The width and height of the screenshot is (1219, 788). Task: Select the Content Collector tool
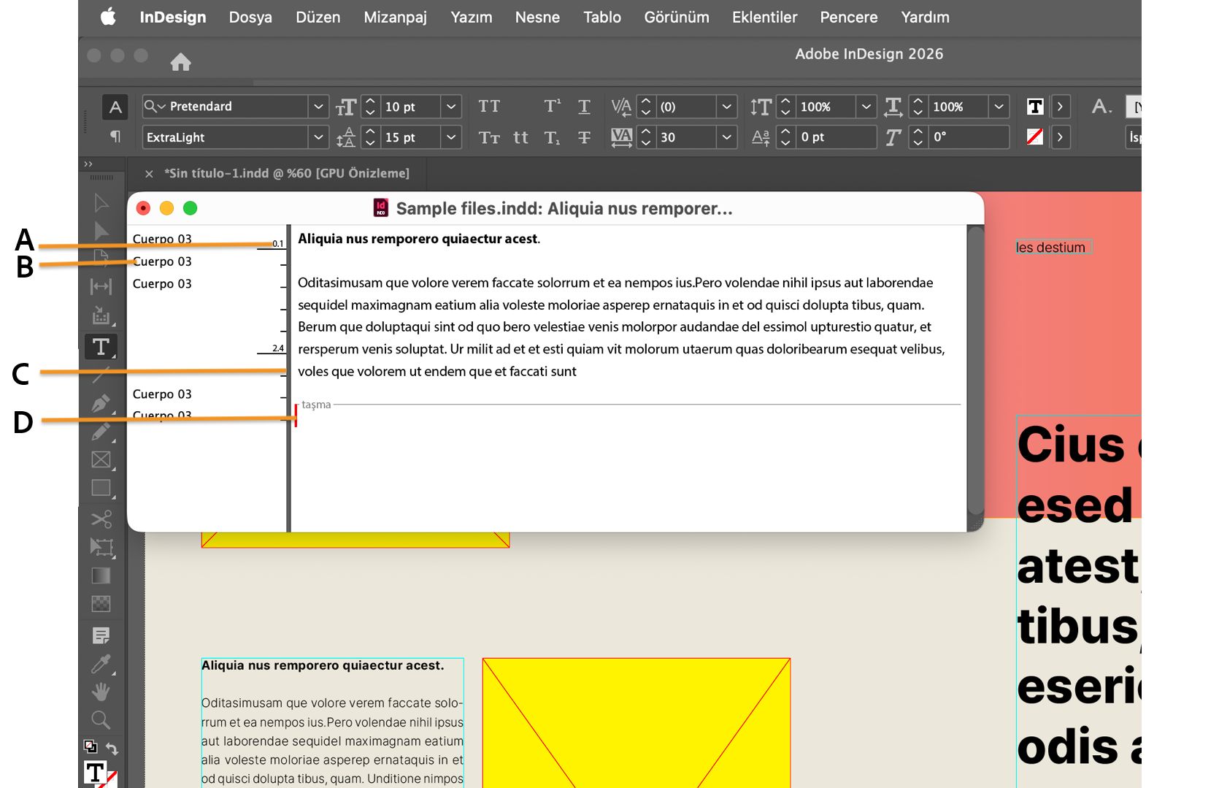coord(101,315)
